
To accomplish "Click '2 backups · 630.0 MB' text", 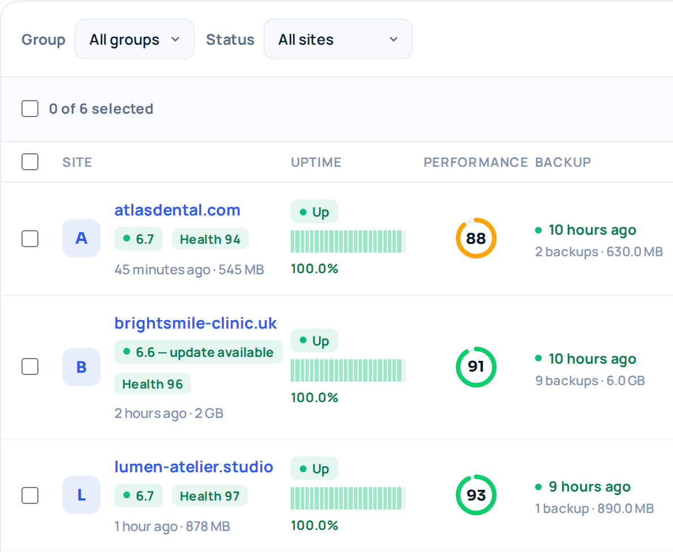I will click(599, 252).
